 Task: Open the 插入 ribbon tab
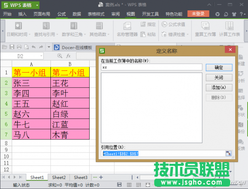coord(22,14)
